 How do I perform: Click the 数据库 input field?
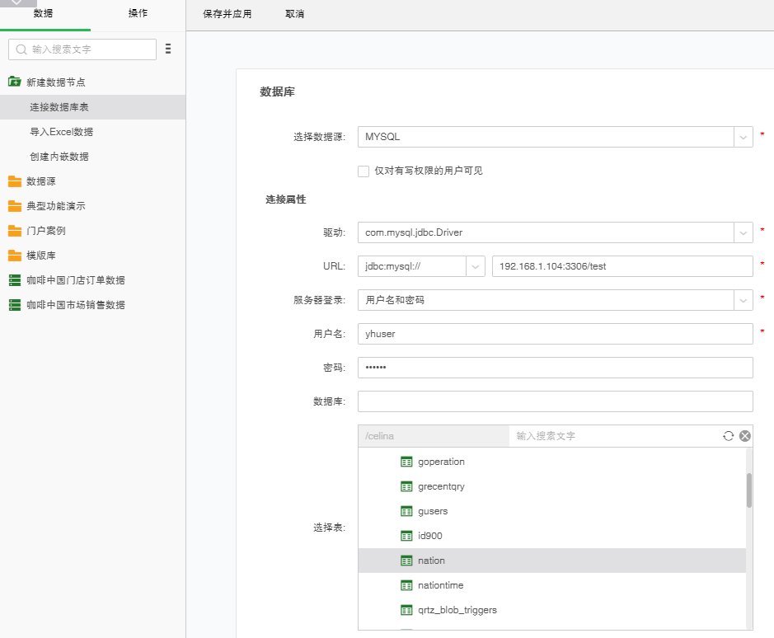[555, 401]
